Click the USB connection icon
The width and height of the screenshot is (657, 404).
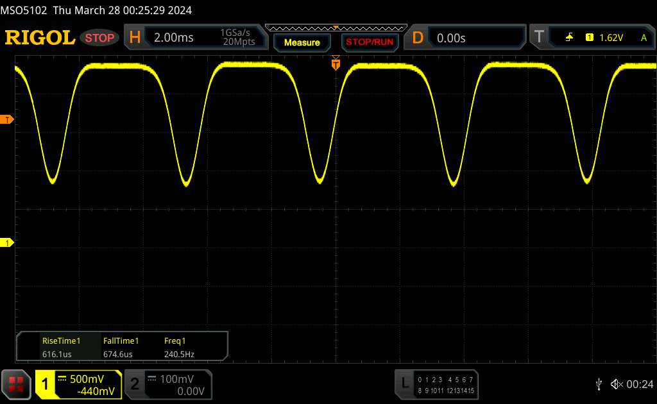pyautogui.click(x=599, y=384)
